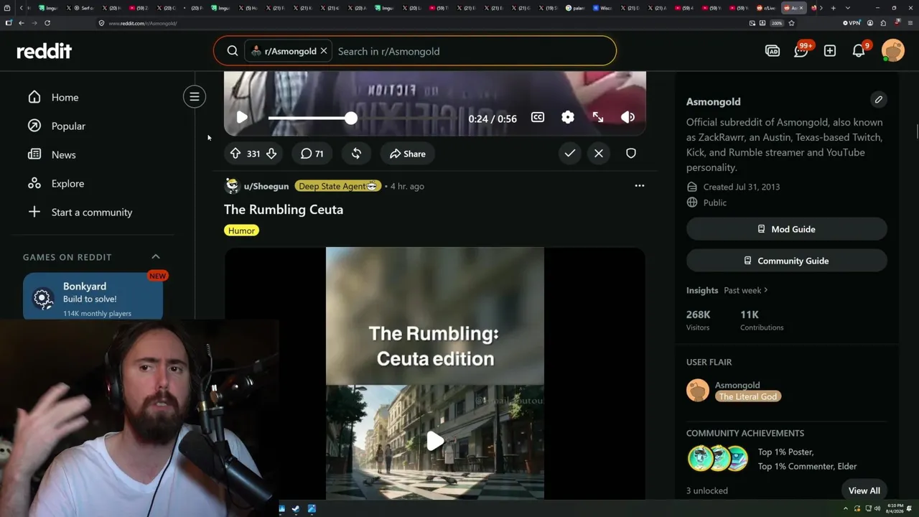Enter fullscreen for the video
This screenshot has width=919, height=517.
tap(598, 117)
